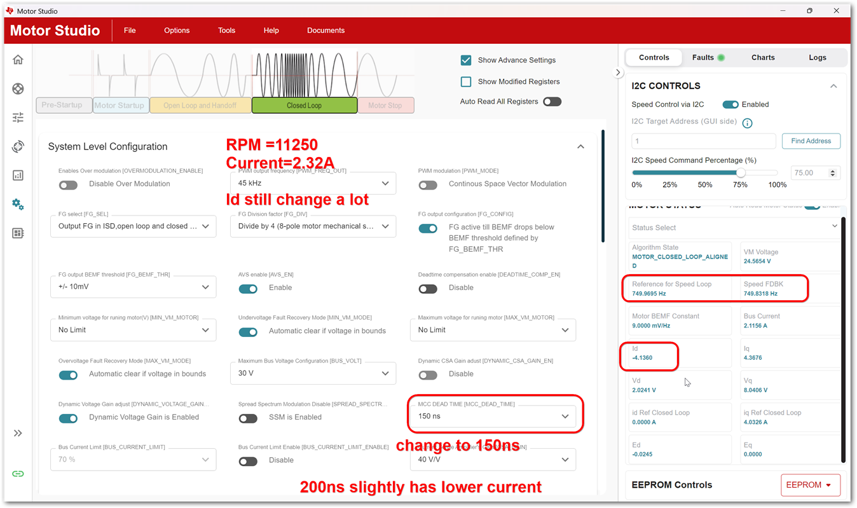Open the register map grid icon in sidebar
Viewport: 857px width, 508px height.
18,233
